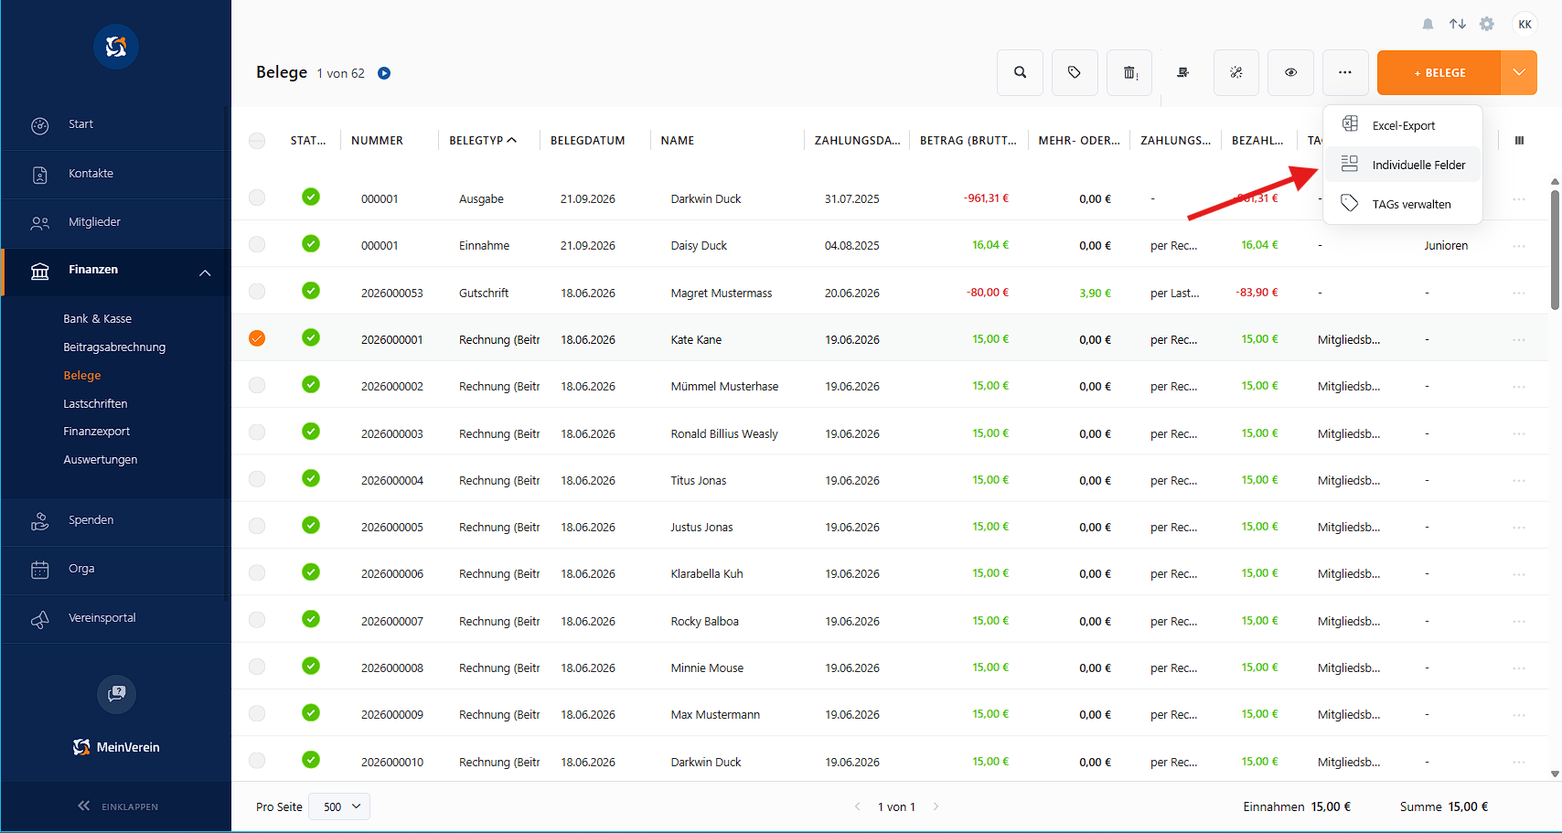Click the trash delete toolbar button

[x=1129, y=72]
